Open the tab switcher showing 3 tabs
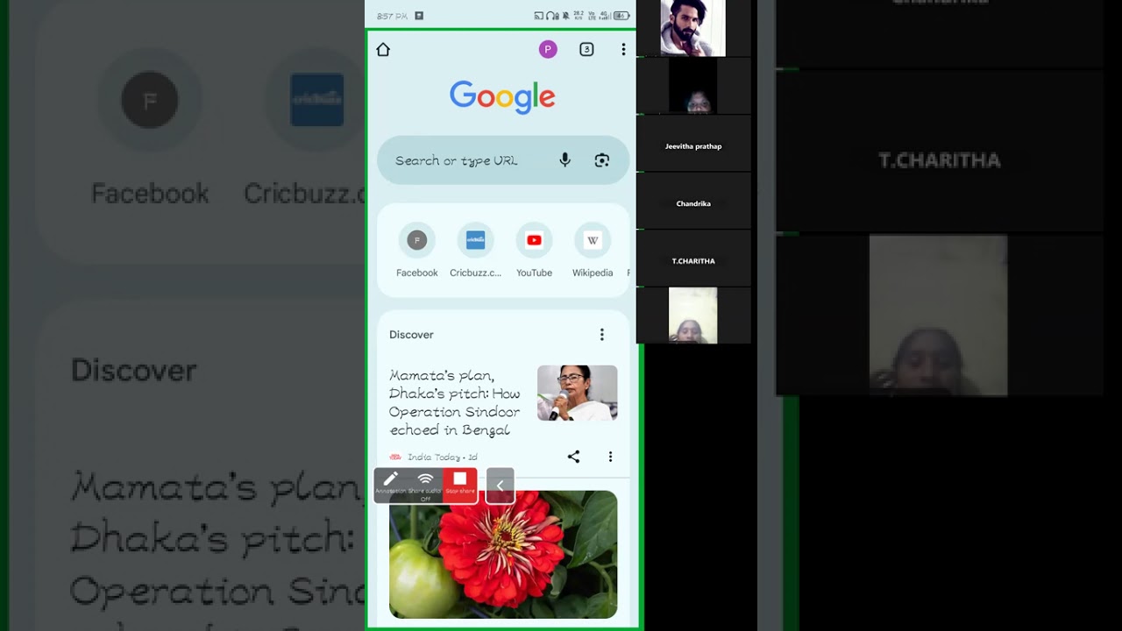1122x631 pixels. coord(586,50)
